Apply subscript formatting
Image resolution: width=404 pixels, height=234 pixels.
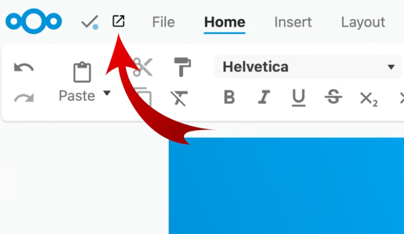(x=368, y=98)
